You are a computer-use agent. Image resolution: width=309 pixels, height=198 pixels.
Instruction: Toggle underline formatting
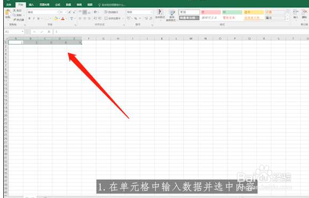pos(38,18)
